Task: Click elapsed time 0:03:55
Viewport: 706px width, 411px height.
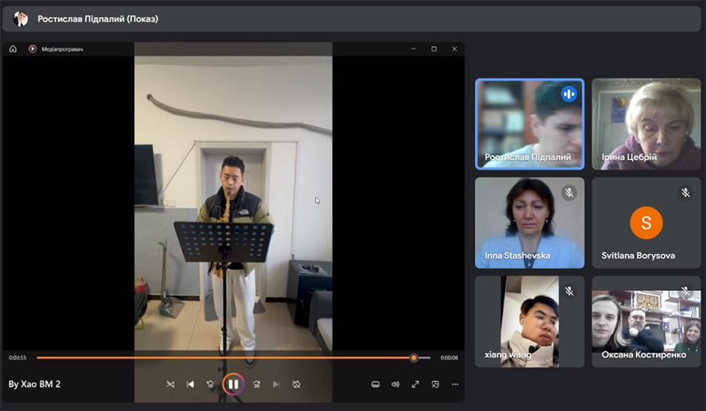Action: click(x=17, y=358)
